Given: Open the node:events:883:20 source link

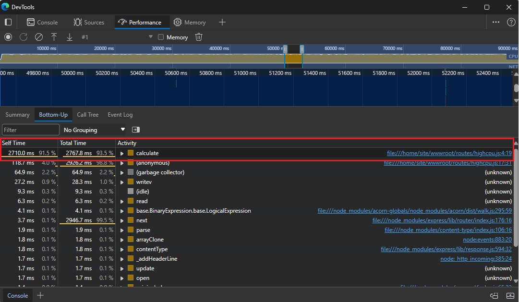Looking at the screenshot, I should (x=487, y=240).
